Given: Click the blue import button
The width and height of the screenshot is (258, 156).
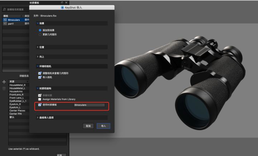Looking at the screenshot, I should click(104, 126).
